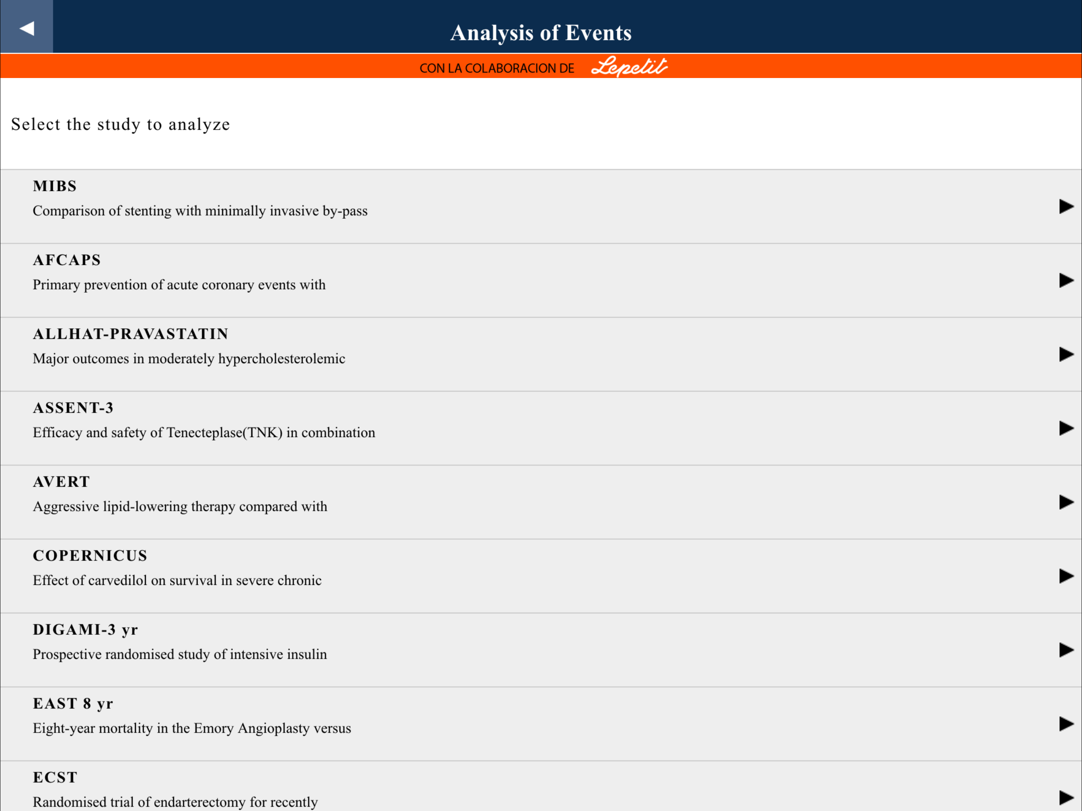The height and width of the screenshot is (811, 1082).
Task: Tap the Lepetit logo in the banner
Action: [629, 67]
